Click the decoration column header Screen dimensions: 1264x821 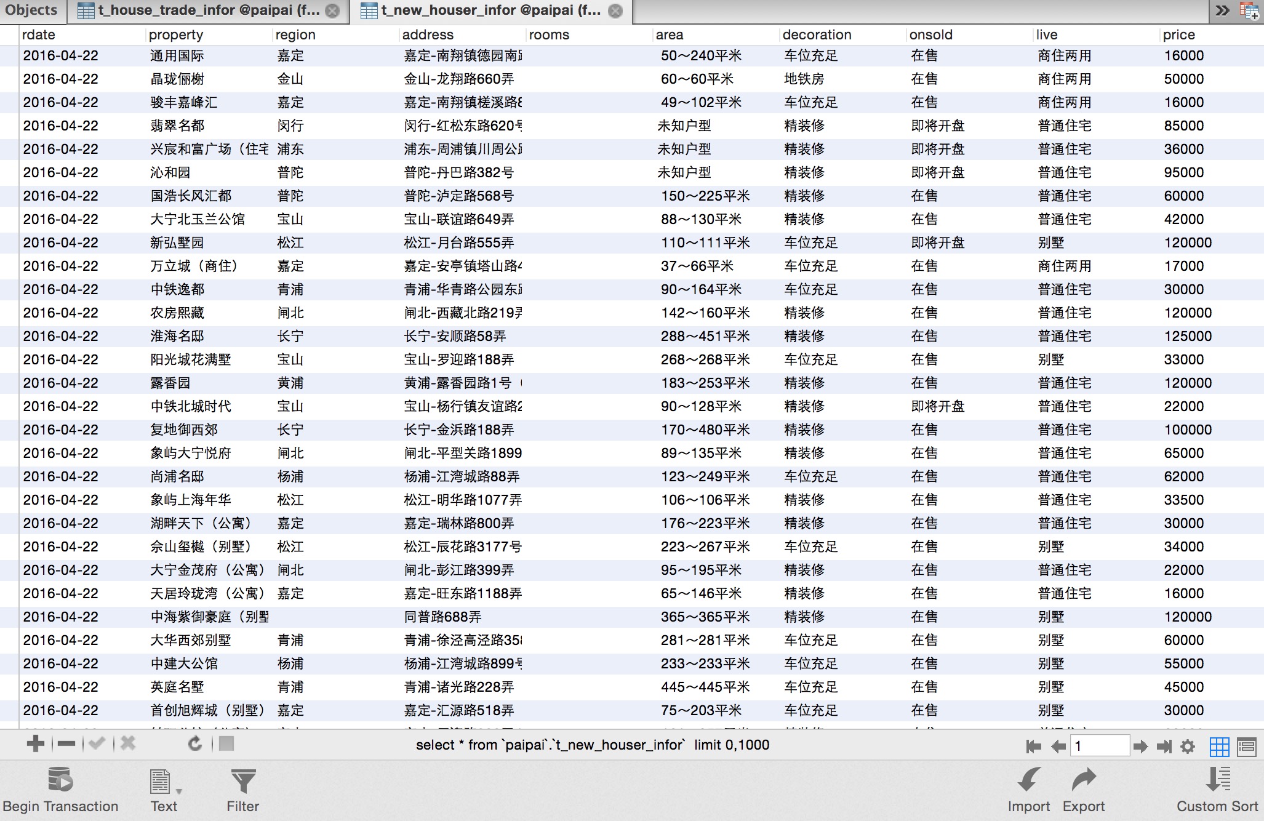[x=843, y=34]
